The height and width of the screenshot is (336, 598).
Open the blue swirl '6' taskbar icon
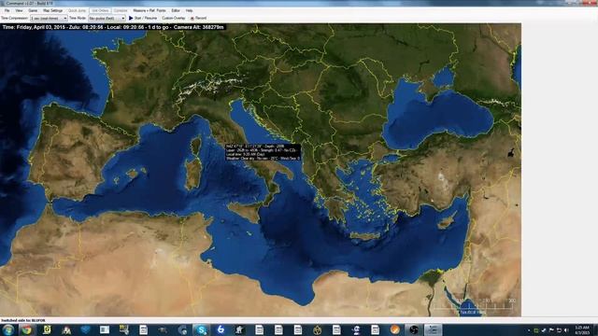[221, 329]
